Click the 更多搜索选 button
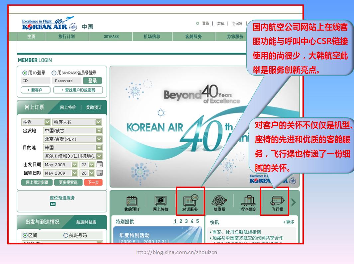The image size is (354, 264). pyautogui.click(x=68, y=182)
